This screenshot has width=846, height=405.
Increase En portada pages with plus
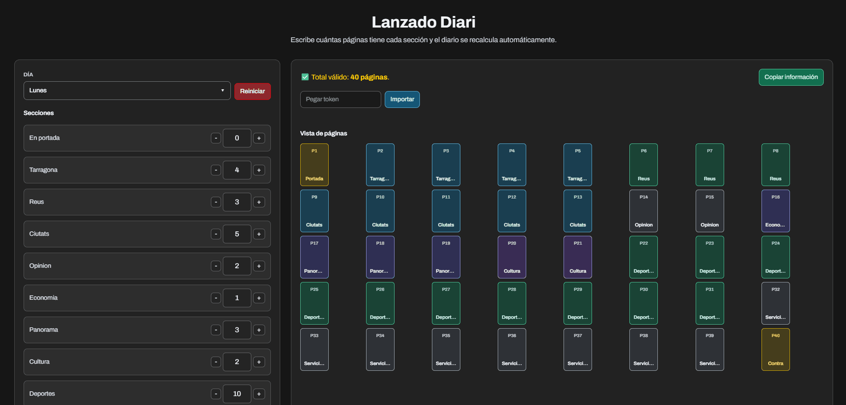pyautogui.click(x=259, y=138)
